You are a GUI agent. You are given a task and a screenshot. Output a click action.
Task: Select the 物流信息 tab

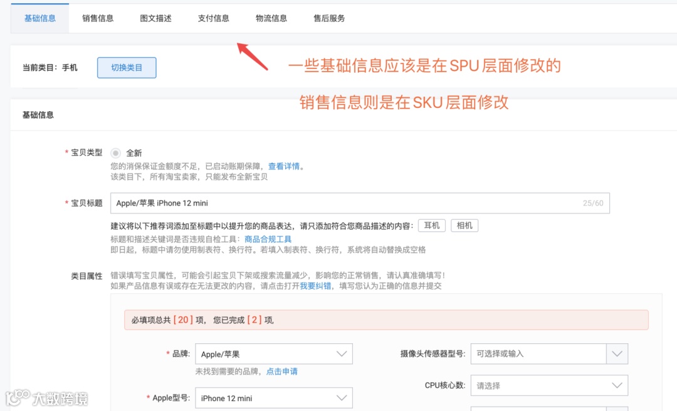[271, 18]
